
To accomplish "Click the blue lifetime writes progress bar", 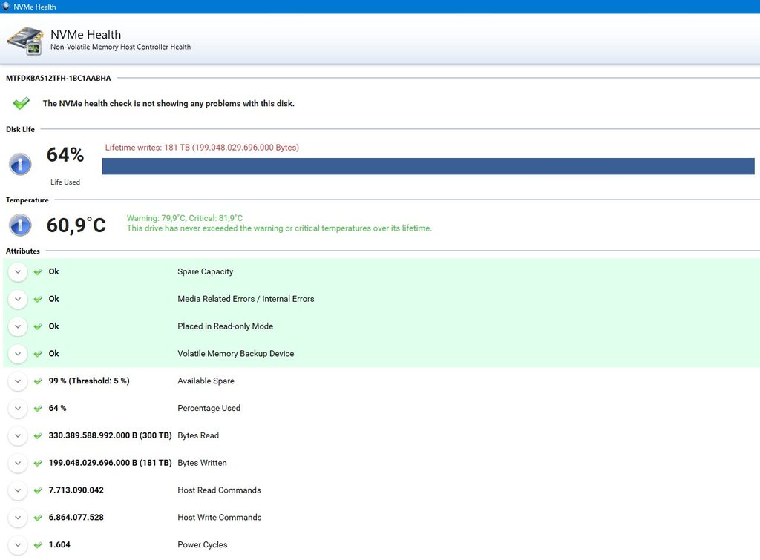I will coord(427,166).
